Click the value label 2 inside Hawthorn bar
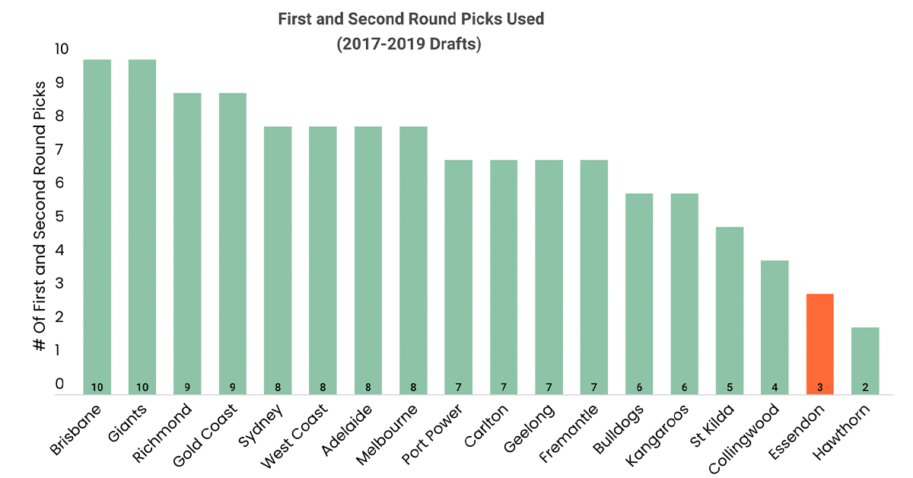 (865, 387)
